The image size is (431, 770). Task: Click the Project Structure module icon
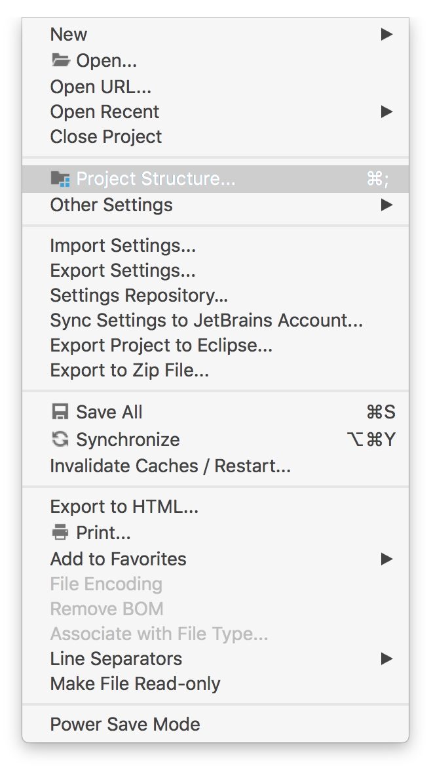click(60, 179)
